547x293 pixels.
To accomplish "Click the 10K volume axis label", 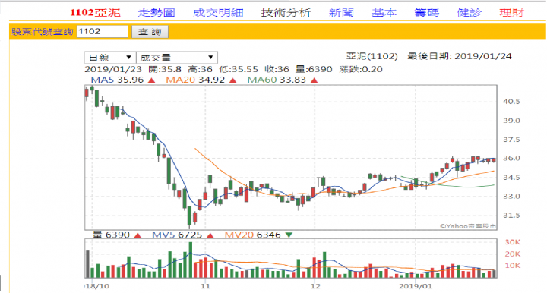I will (513, 266).
